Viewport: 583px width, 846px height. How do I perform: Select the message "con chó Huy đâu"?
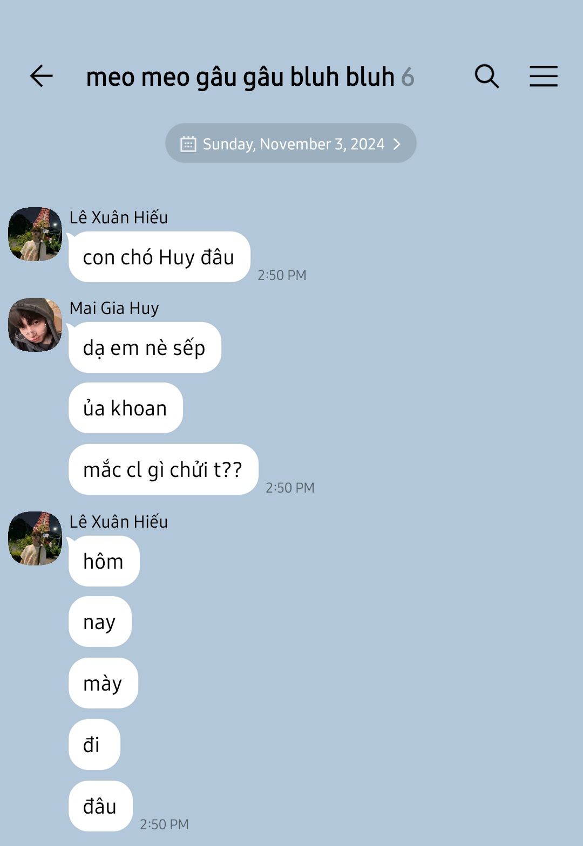[x=159, y=257]
